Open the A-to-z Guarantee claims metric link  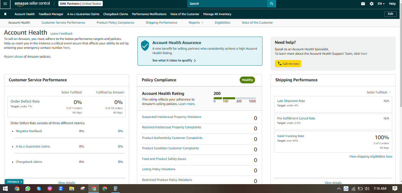pyautogui.click(x=33, y=146)
